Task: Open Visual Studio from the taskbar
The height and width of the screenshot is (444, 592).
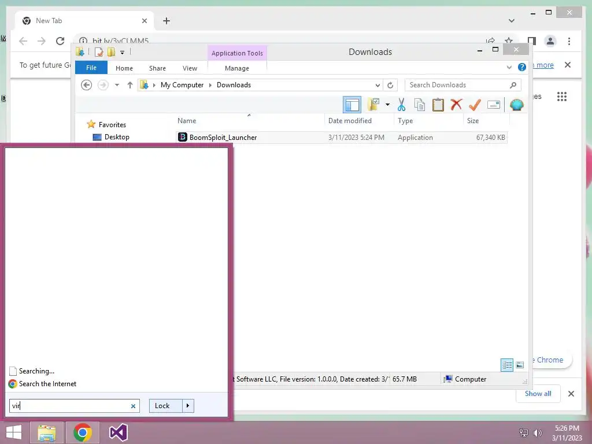Action: click(118, 432)
